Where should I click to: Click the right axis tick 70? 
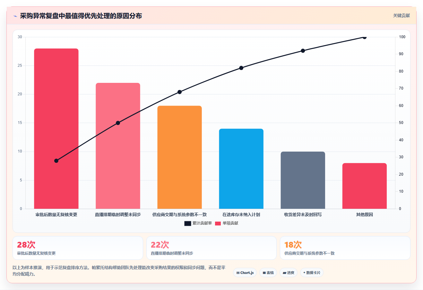(401, 88)
